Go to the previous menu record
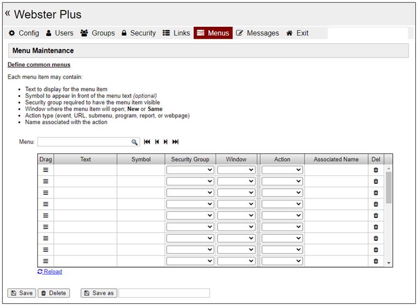 156,142
